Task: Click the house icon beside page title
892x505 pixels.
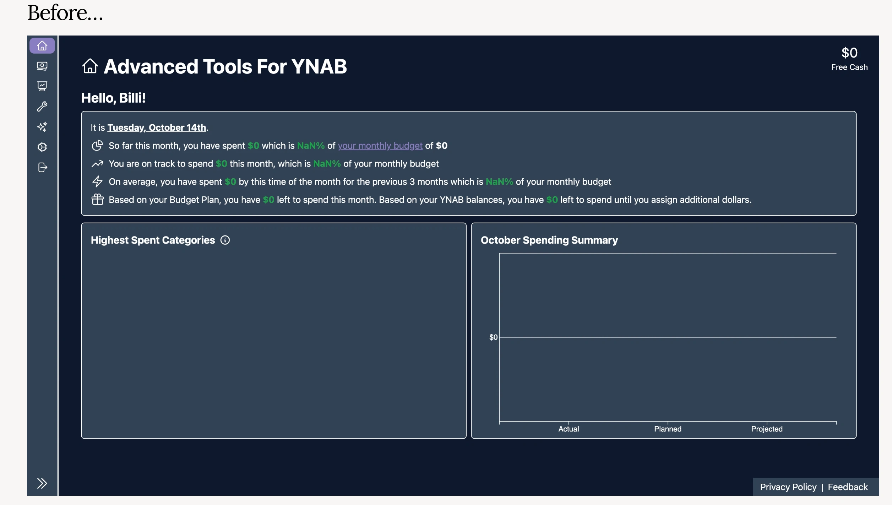Action: click(90, 66)
